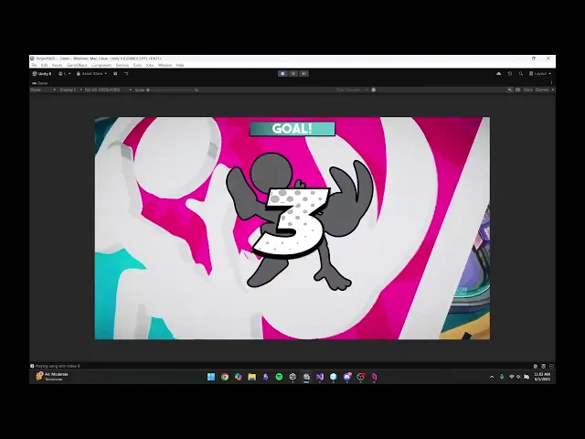This screenshot has width=585, height=439.
Task: Click the toolbar search magnifier icon
Action: 521,74
